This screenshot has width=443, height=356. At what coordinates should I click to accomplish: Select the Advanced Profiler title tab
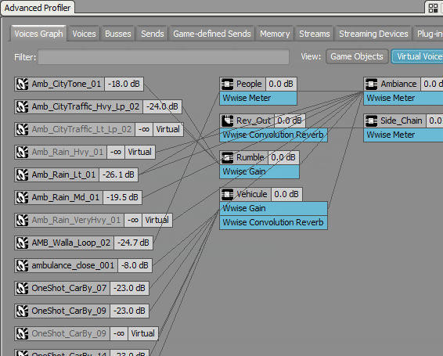coord(38,8)
